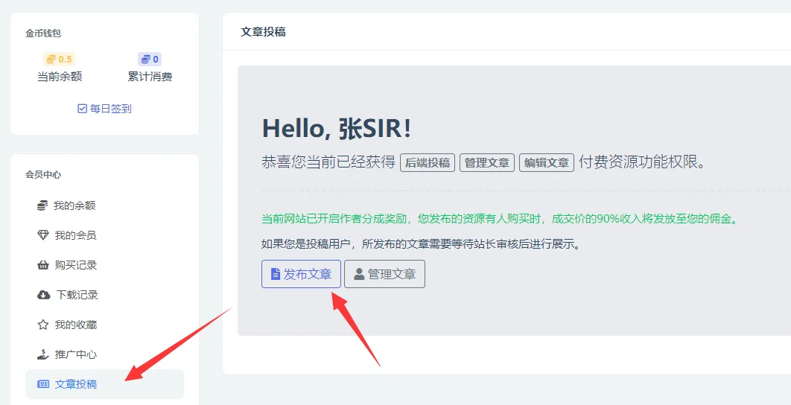Viewport: 791px width, 405px height.
Task: Click the 发布文章 button
Action: (x=301, y=274)
